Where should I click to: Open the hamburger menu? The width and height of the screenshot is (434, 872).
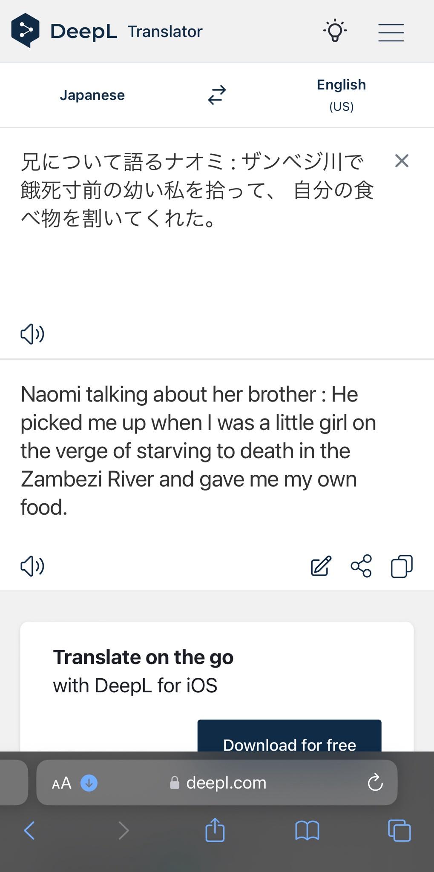(391, 32)
